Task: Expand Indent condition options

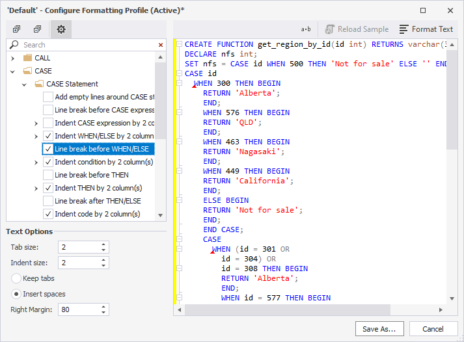Action: (36, 163)
